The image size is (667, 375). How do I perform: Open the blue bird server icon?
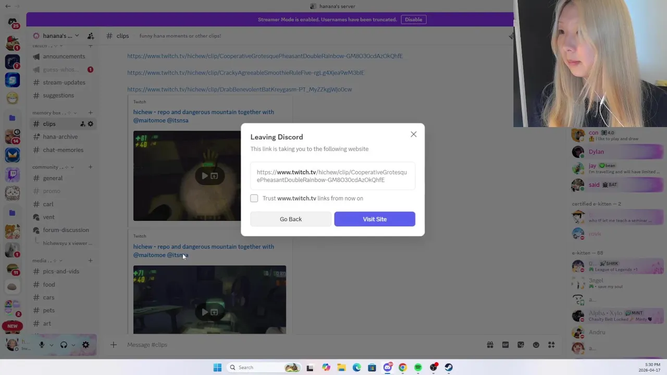(x=13, y=155)
